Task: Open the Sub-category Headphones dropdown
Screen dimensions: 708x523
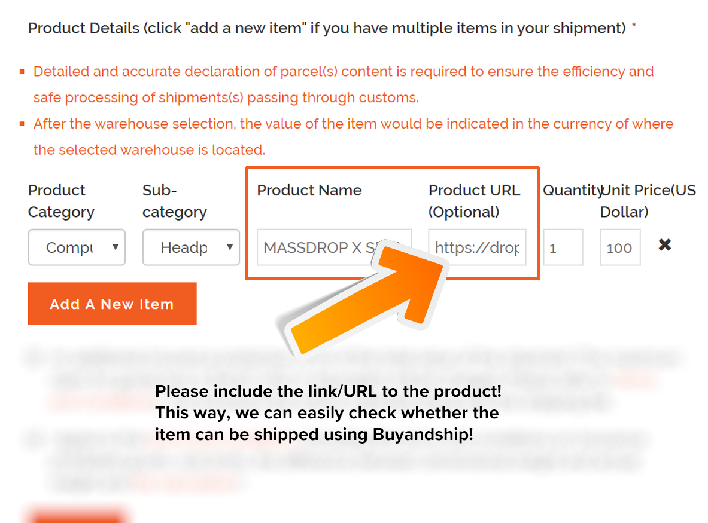Action: click(191, 247)
